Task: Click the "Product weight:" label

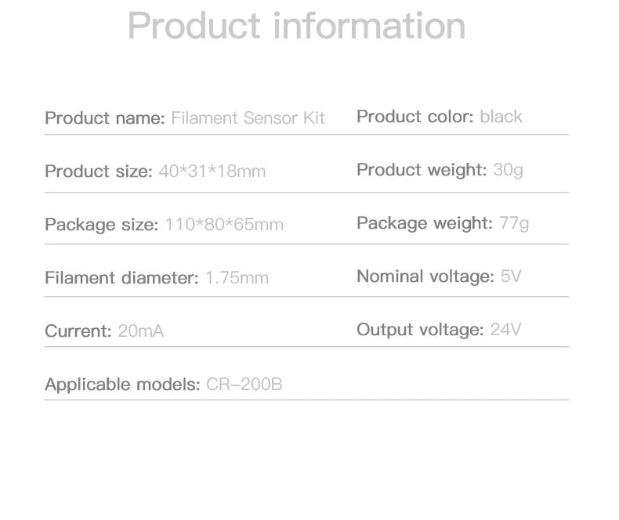Action: tap(422, 170)
